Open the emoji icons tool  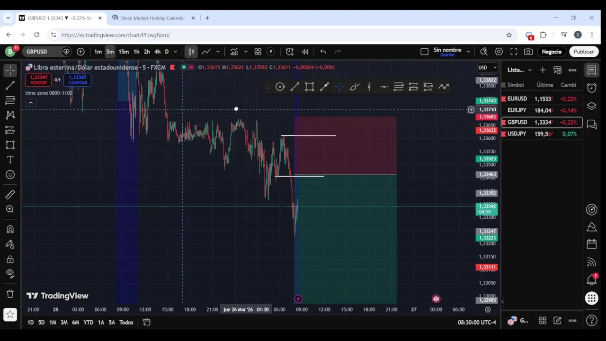[10, 175]
